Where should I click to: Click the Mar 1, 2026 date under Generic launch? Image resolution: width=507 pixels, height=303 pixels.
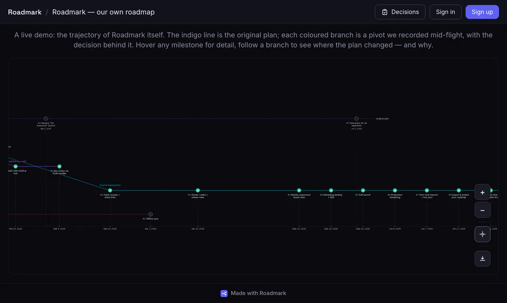tap(46, 129)
